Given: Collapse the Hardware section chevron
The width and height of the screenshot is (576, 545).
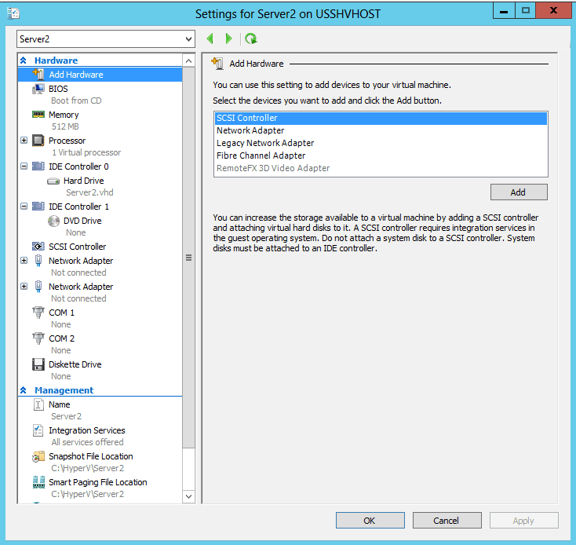Looking at the screenshot, I should [x=23, y=60].
